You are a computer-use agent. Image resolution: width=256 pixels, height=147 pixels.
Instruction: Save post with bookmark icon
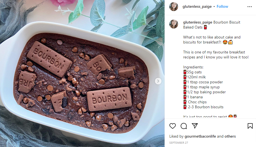coord(250,126)
